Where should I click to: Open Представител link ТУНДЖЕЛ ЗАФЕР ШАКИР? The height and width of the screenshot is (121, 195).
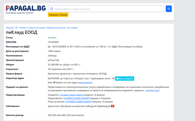[x=76, y=98]
